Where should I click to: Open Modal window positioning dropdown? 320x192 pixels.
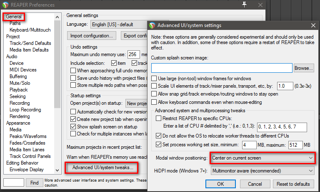262,158
